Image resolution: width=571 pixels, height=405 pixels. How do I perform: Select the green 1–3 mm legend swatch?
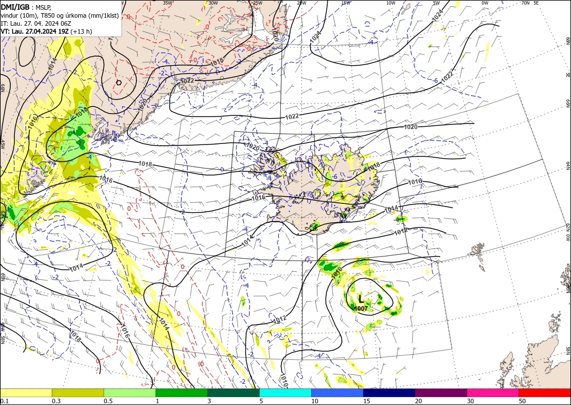click(182, 392)
